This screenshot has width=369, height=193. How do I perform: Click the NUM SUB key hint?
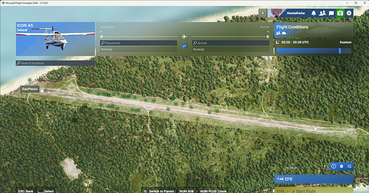point(187,191)
